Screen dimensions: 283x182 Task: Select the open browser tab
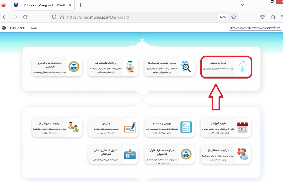[43, 5]
